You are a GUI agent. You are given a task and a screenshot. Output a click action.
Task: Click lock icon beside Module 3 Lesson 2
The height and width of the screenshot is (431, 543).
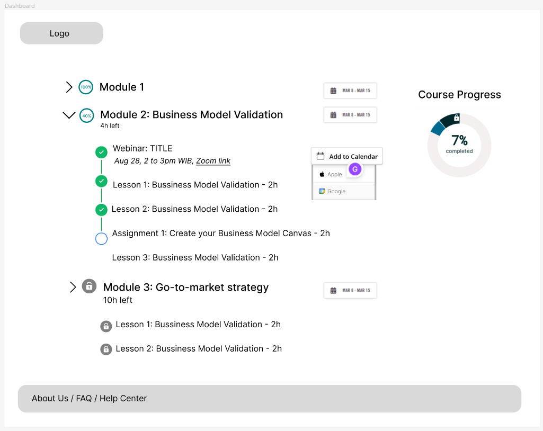[x=106, y=349]
